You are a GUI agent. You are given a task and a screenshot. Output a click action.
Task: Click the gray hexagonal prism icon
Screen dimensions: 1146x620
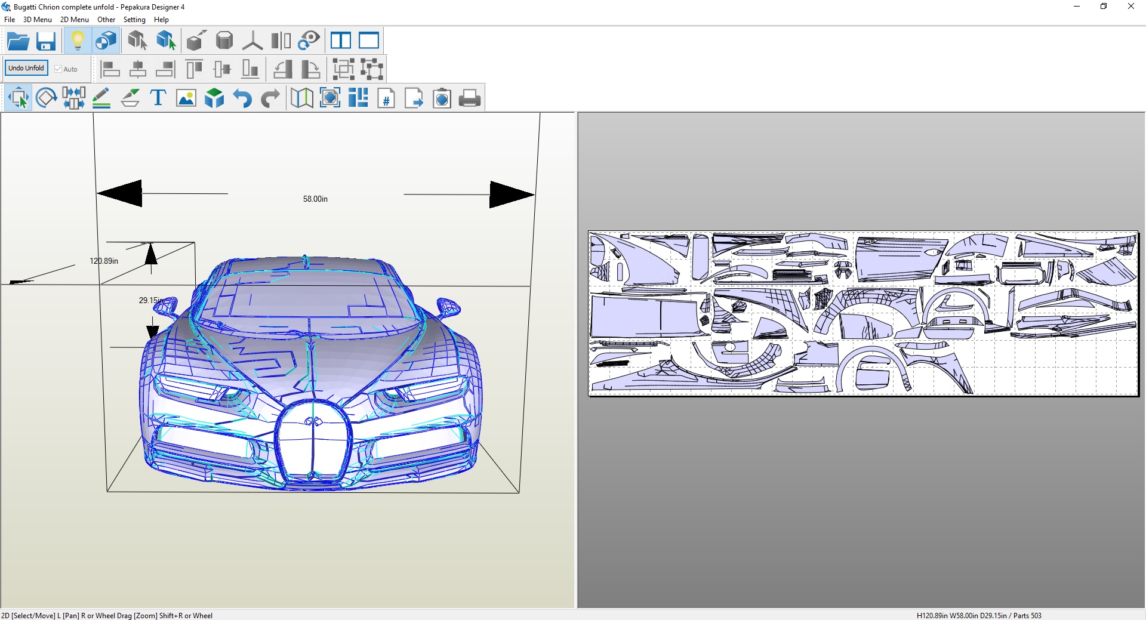[x=224, y=41]
